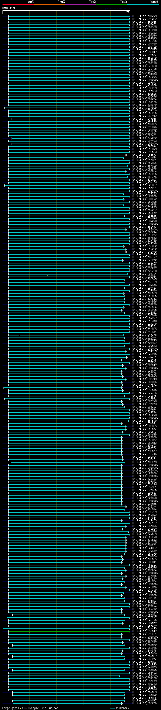This screenshot has width=161, height=710.
Task: Select hit label UniRef100_Q5UAT0
Action: click(x=144, y=390)
